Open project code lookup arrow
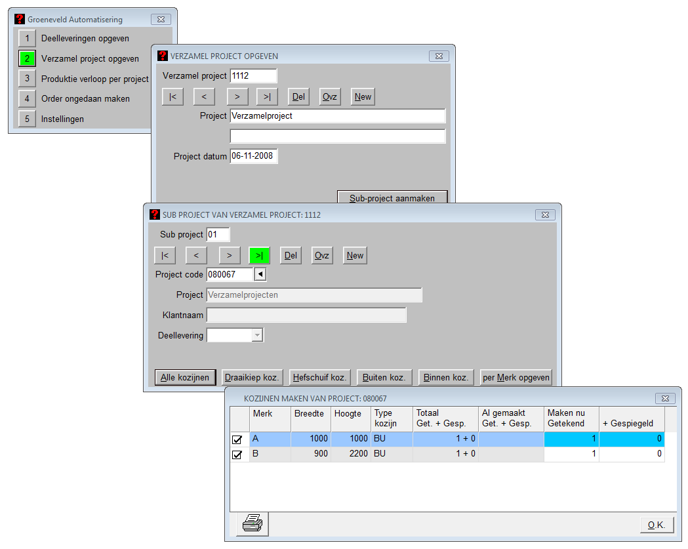The height and width of the screenshot is (549, 688). (260, 275)
